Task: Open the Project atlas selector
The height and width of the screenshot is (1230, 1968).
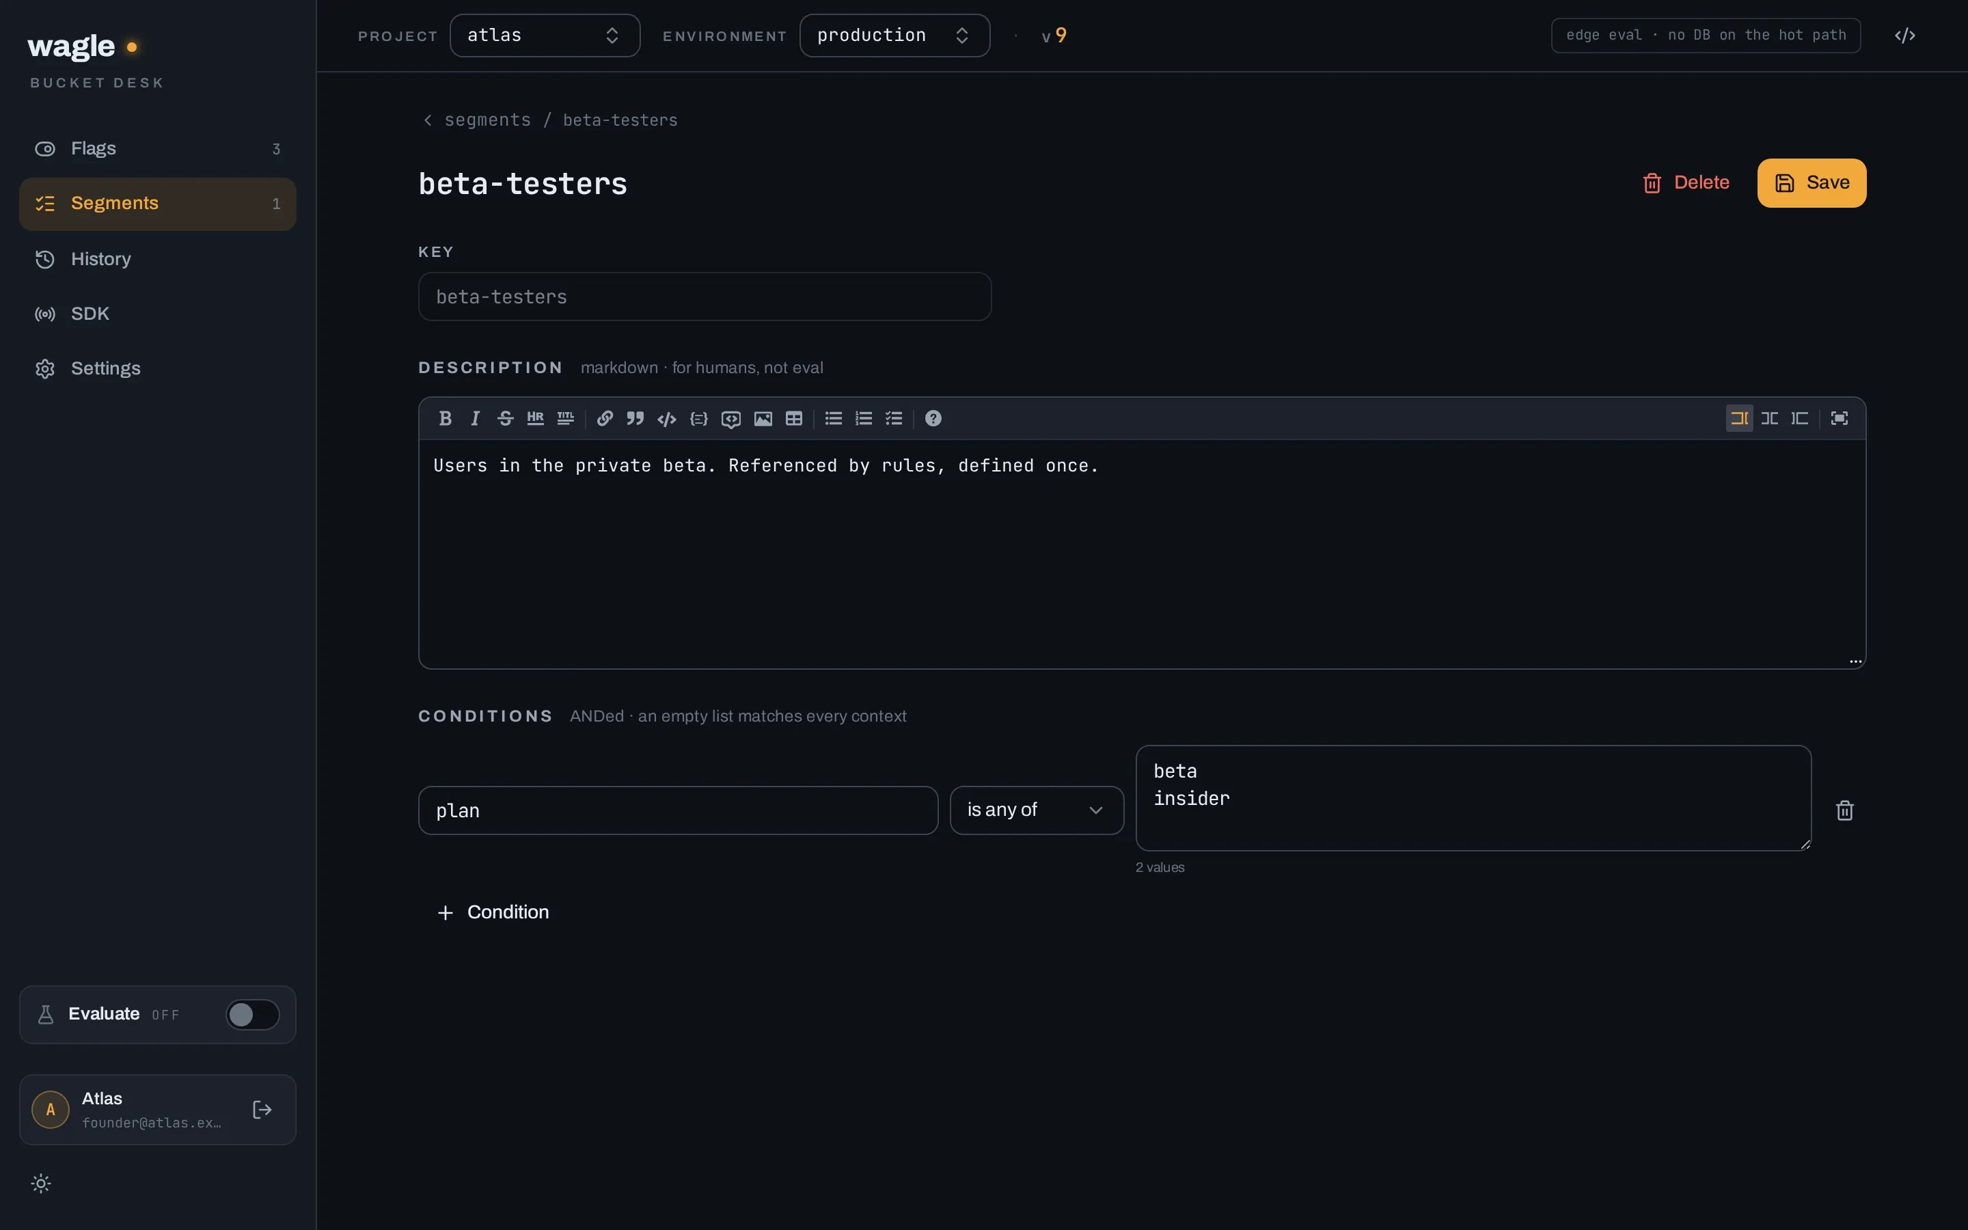Action: point(545,35)
